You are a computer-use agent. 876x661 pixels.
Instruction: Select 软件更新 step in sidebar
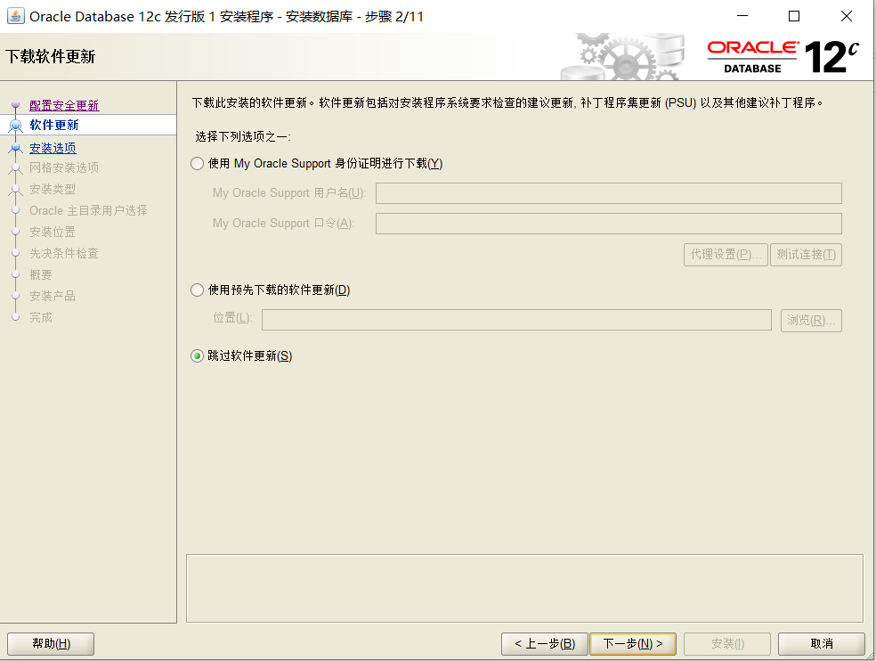click(x=54, y=125)
